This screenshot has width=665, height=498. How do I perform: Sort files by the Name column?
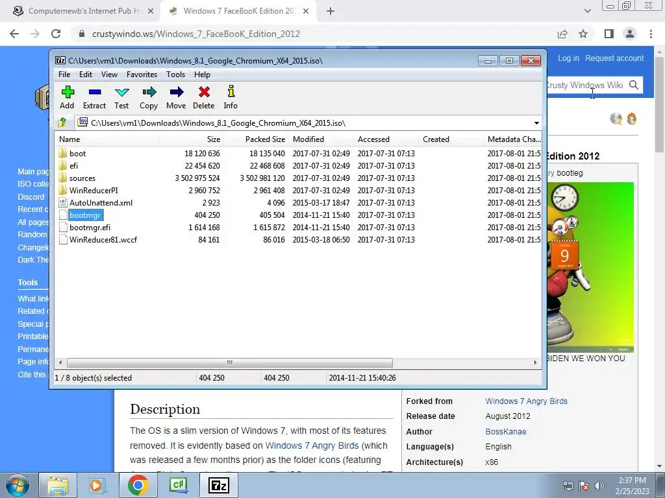[107, 139]
